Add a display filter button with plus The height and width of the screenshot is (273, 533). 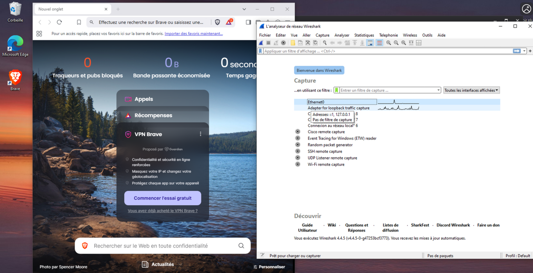tap(530, 51)
